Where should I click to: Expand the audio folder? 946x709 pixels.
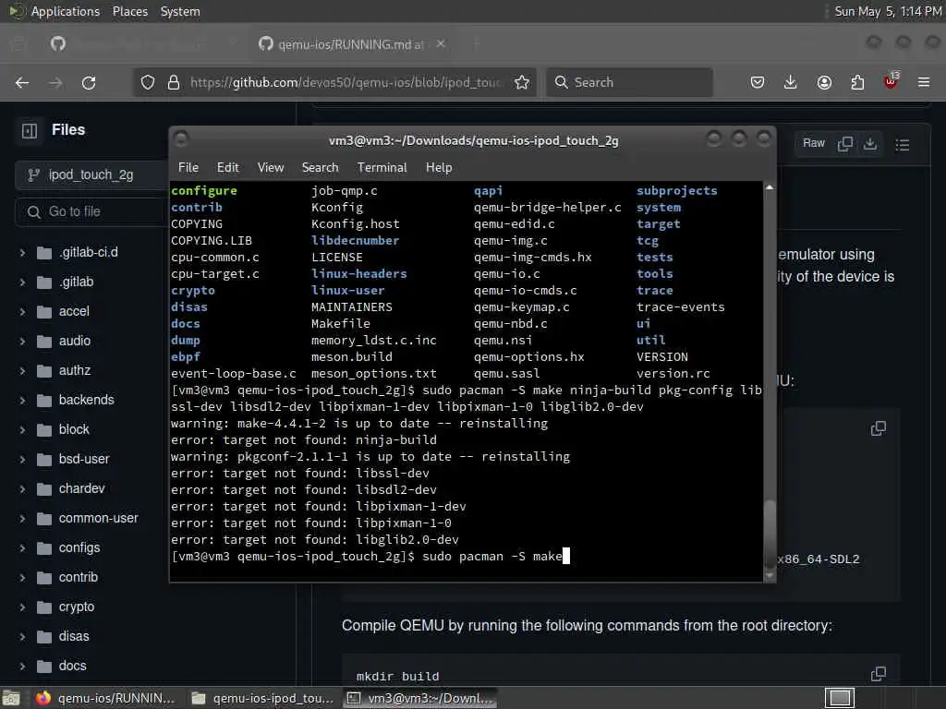[22, 342]
